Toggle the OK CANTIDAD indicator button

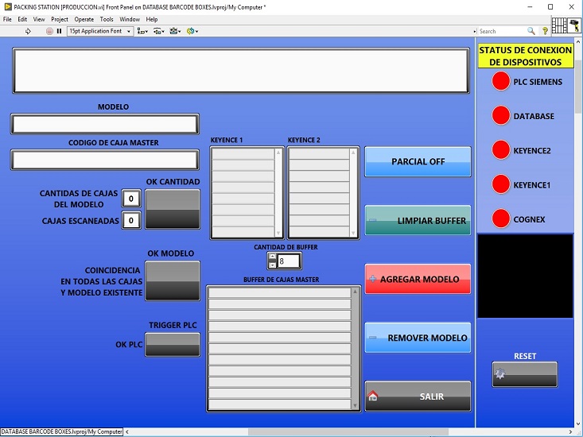pyautogui.click(x=173, y=210)
